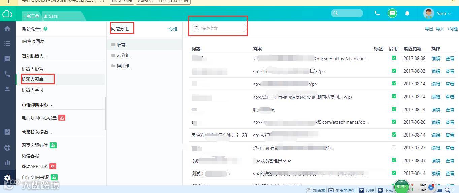Select the 通用组 question group folder

click(x=120, y=66)
